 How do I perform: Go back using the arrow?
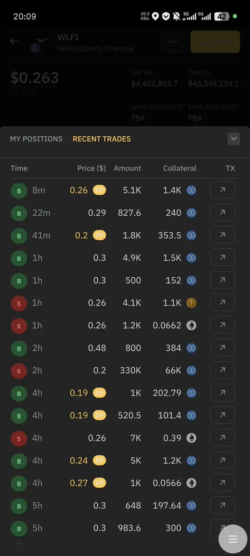click(x=14, y=41)
